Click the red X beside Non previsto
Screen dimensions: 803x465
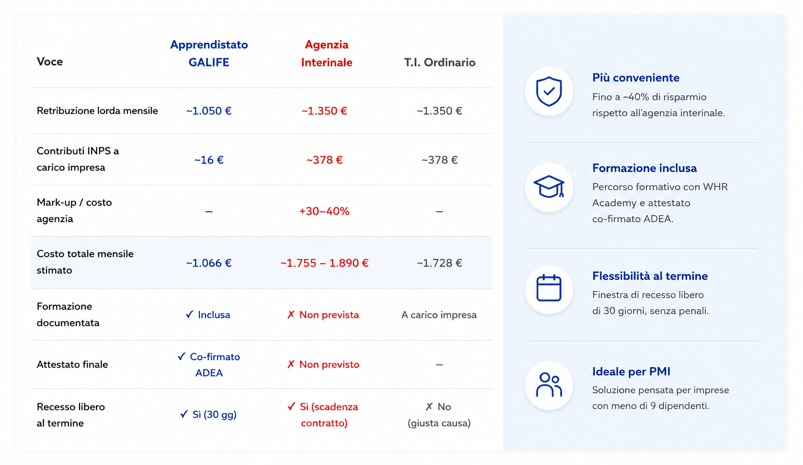coord(291,364)
